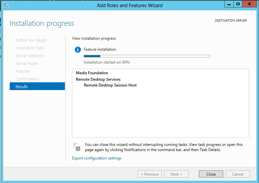The image size is (259, 183).
Task: Select the Before You Begin step
Action: [x=31, y=40]
